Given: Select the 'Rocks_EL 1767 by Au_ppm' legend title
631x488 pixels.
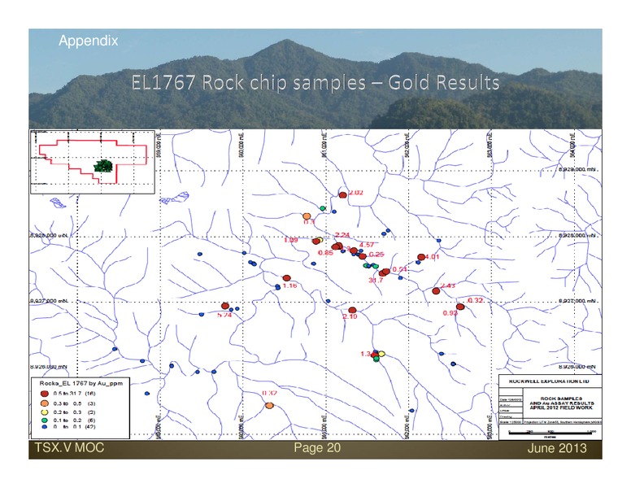Looking at the screenshot, I should (x=81, y=383).
